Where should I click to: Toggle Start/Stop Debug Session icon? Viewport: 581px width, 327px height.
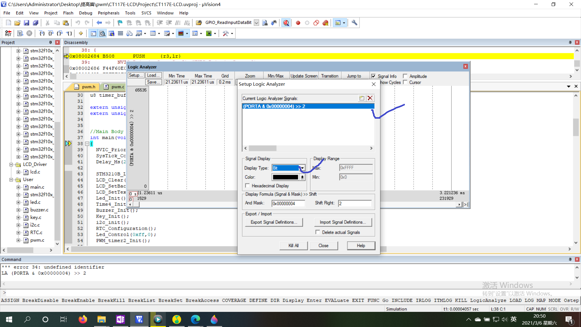click(x=286, y=23)
